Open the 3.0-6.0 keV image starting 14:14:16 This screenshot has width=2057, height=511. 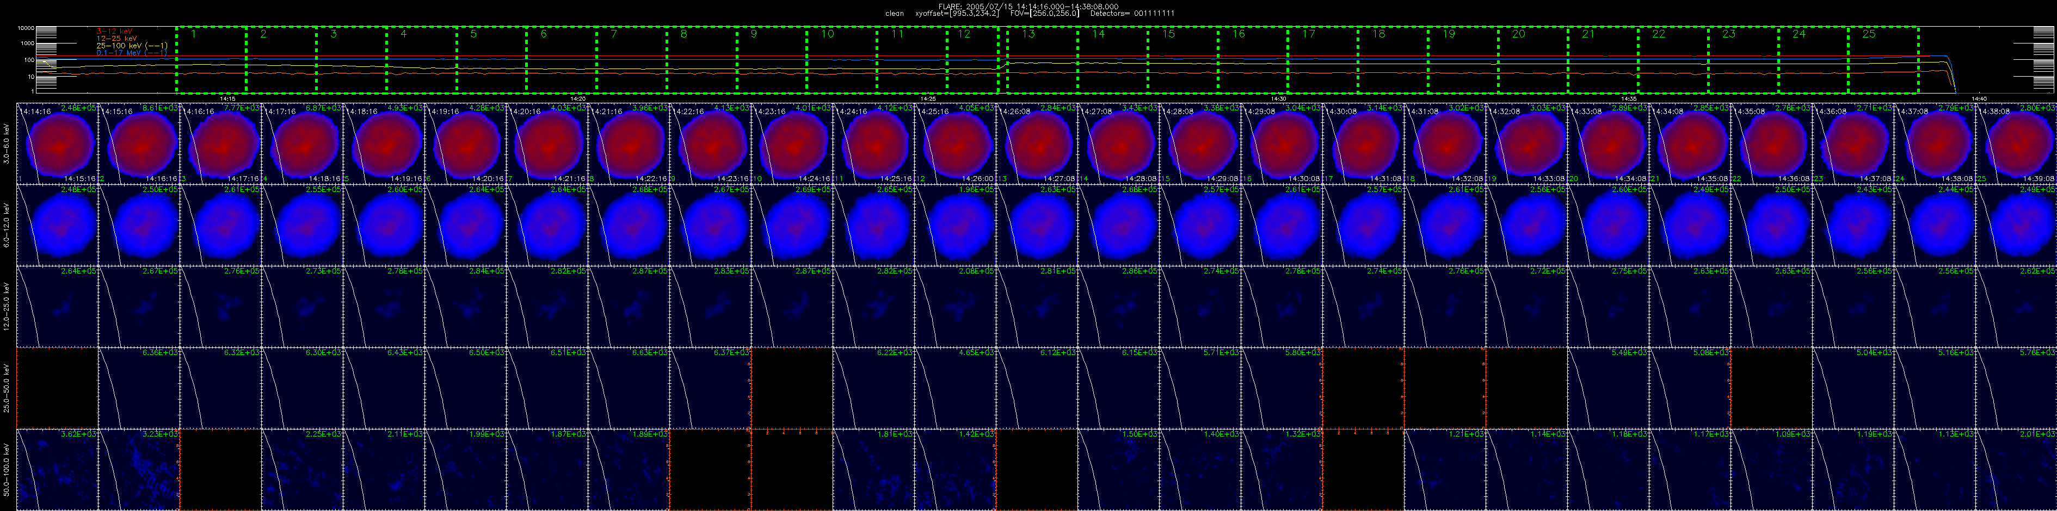coord(57,144)
